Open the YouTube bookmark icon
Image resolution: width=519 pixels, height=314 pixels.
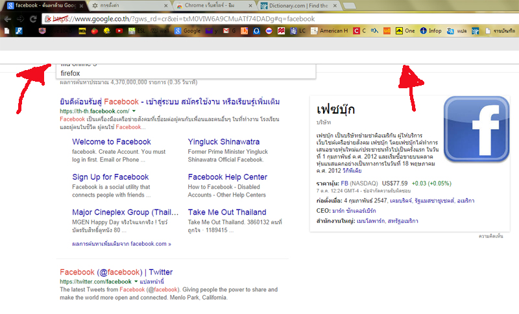(x=119, y=30)
